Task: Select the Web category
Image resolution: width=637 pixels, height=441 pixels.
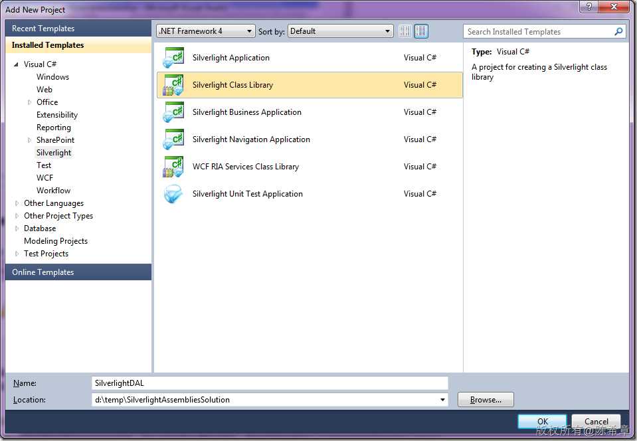Action: [45, 90]
